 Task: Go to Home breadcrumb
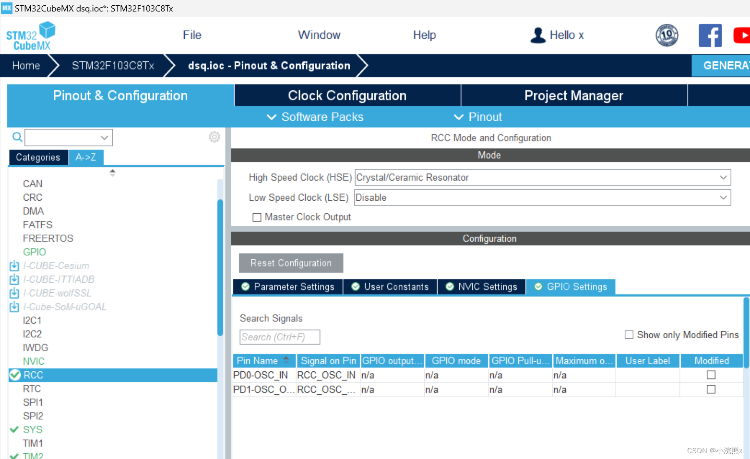click(x=26, y=66)
